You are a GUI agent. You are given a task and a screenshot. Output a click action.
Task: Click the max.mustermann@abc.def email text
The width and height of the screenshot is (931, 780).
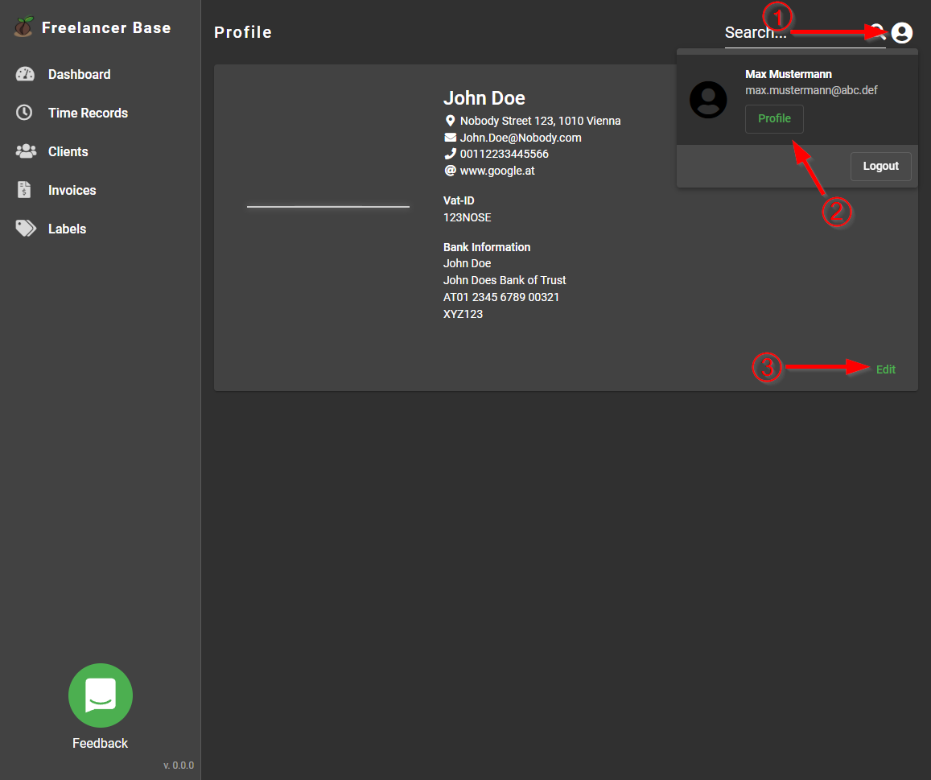coord(811,90)
